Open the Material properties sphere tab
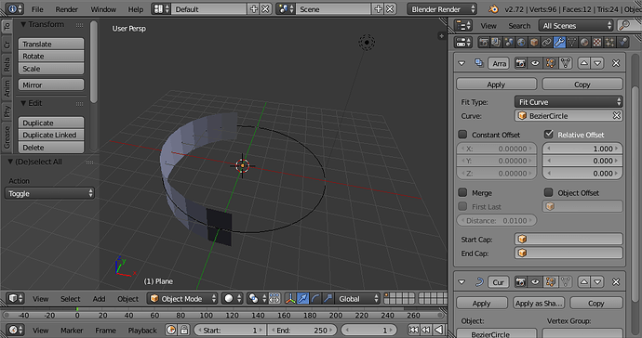The width and height of the screenshot is (642, 338). [x=584, y=42]
